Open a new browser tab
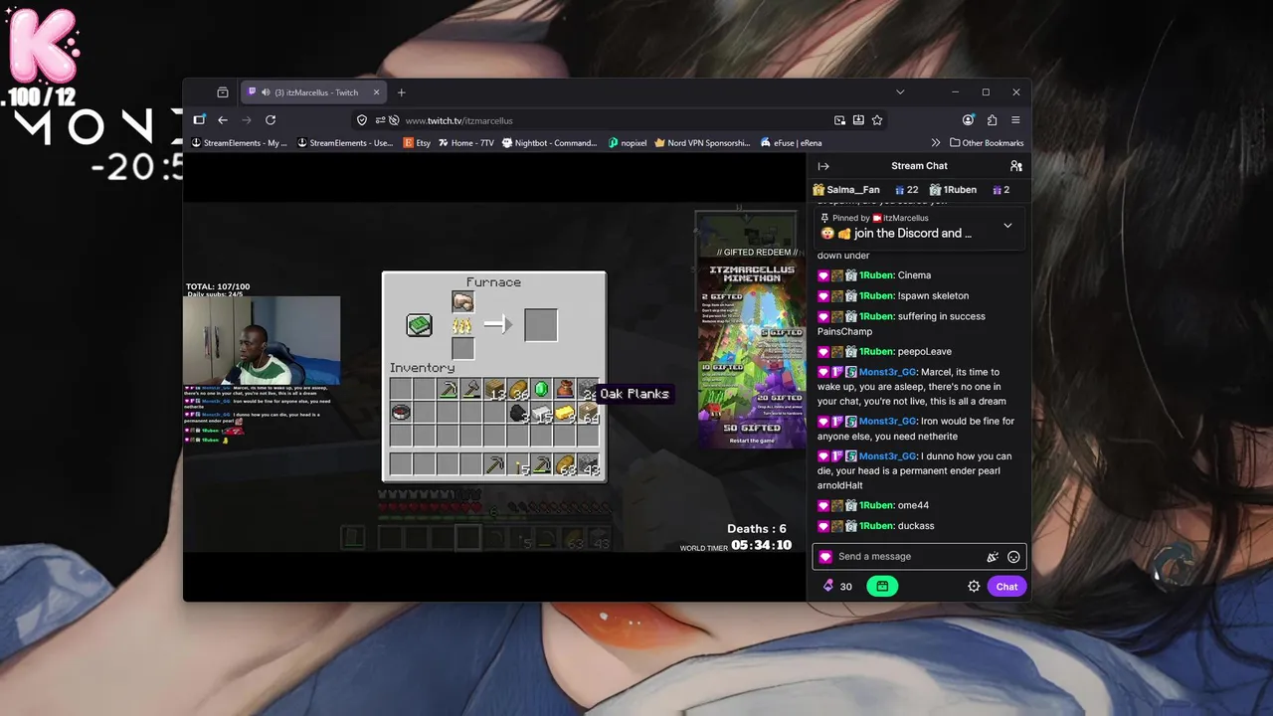Viewport: 1273px width, 716px height. (x=402, y=92)
